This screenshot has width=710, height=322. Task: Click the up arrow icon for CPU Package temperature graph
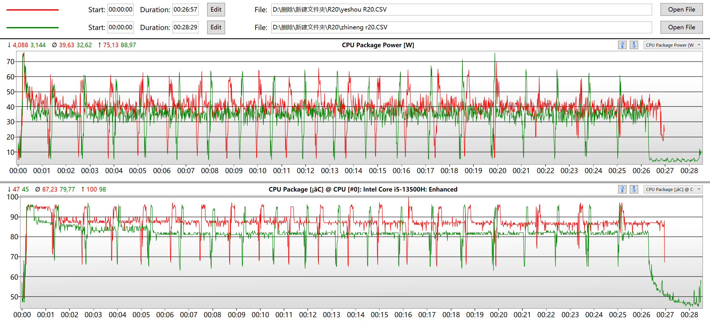622,189
